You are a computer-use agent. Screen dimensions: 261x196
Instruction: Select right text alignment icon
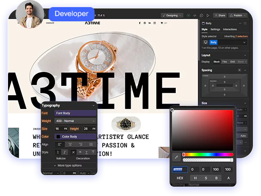tap(81, 144)
